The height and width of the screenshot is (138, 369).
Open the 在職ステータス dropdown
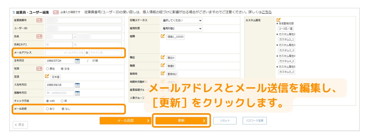click(x=181, y=21)
